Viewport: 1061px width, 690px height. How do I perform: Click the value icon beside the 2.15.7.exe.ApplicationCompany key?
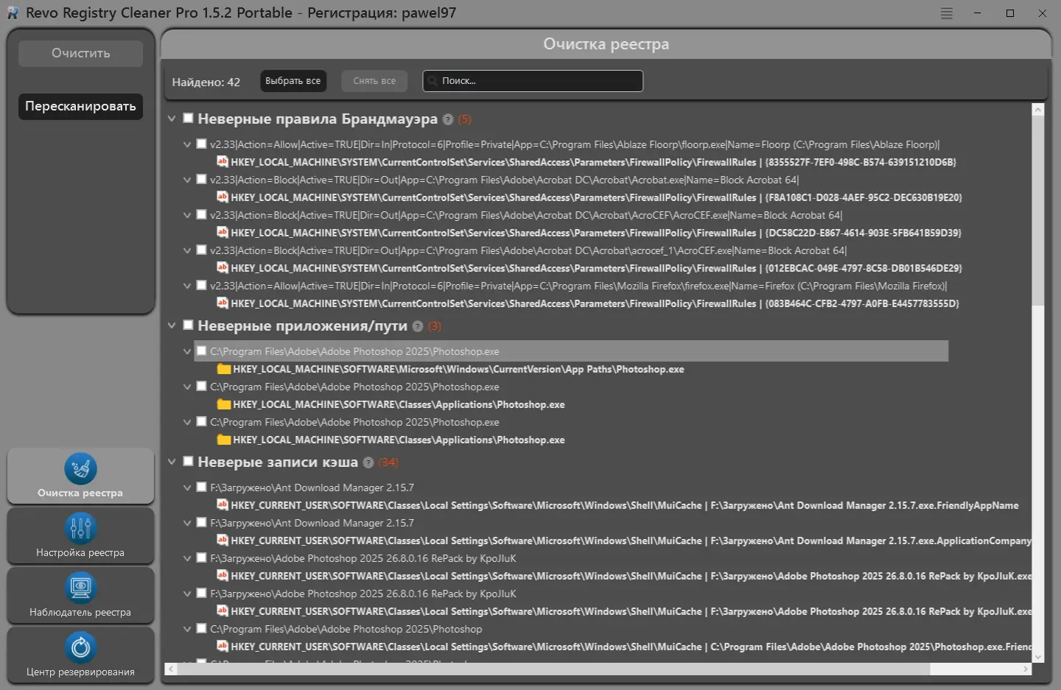pyautogui.click(x=222, y=540)
